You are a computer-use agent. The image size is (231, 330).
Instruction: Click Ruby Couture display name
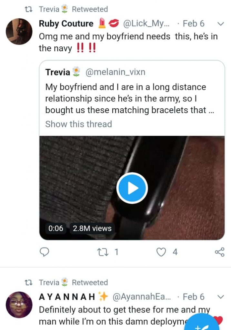(x=66, y=24)
